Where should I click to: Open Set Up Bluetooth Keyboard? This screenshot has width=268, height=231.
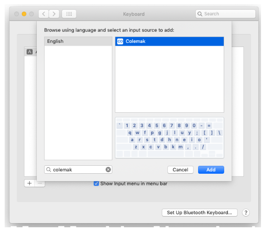click(x=199, y=212)
